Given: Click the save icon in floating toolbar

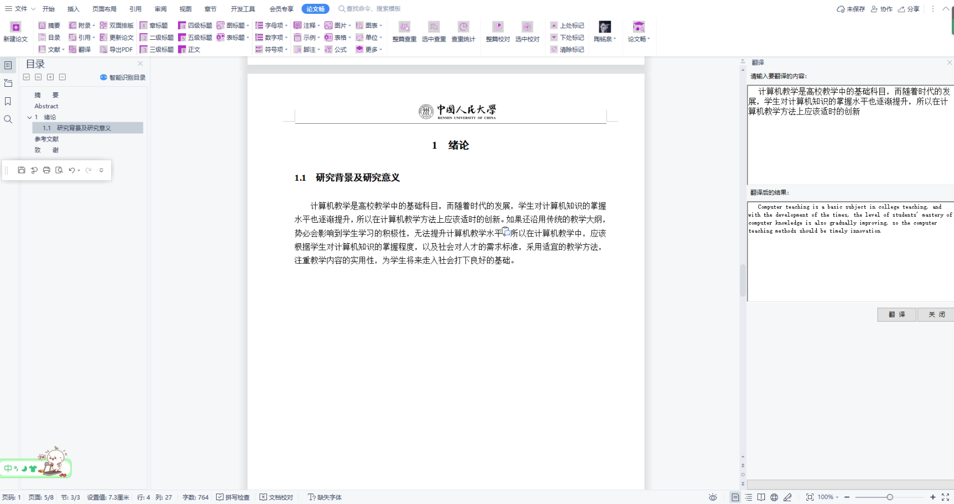Looking at the screenshot, I should [x=22, y=170].
